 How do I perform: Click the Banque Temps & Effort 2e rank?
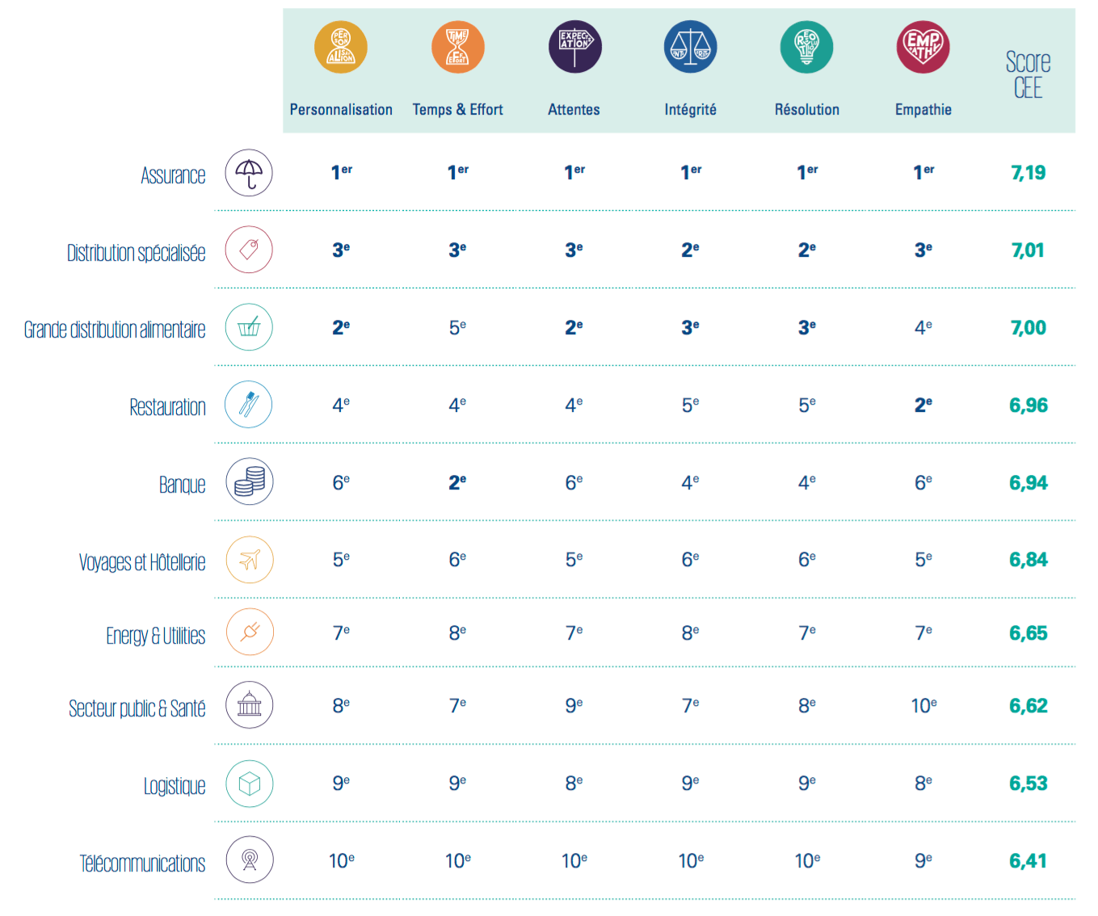[457, 482]
